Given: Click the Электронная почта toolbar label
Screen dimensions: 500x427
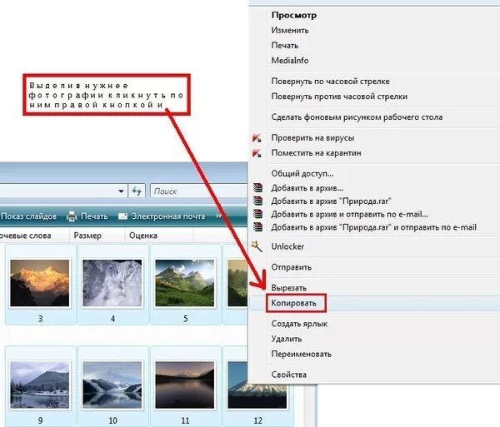Looking at the screenshot, I should 168,216.
